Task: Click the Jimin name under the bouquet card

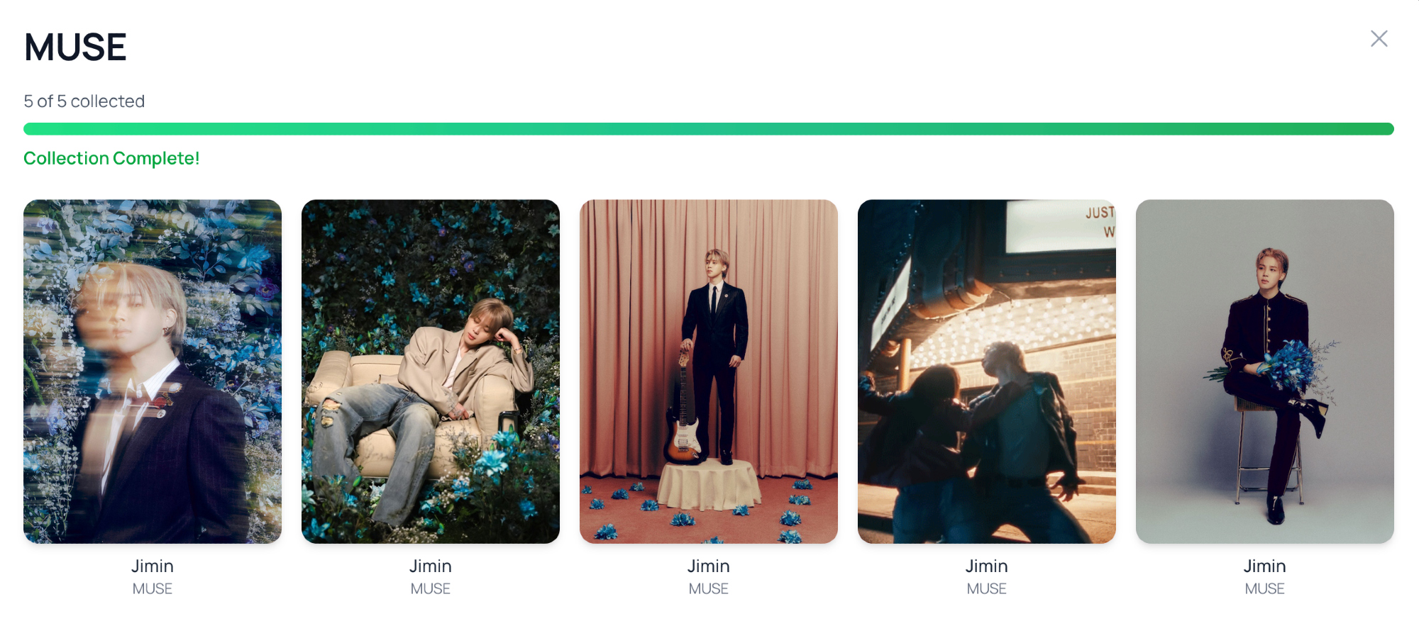Action: tap(1265, 566)
